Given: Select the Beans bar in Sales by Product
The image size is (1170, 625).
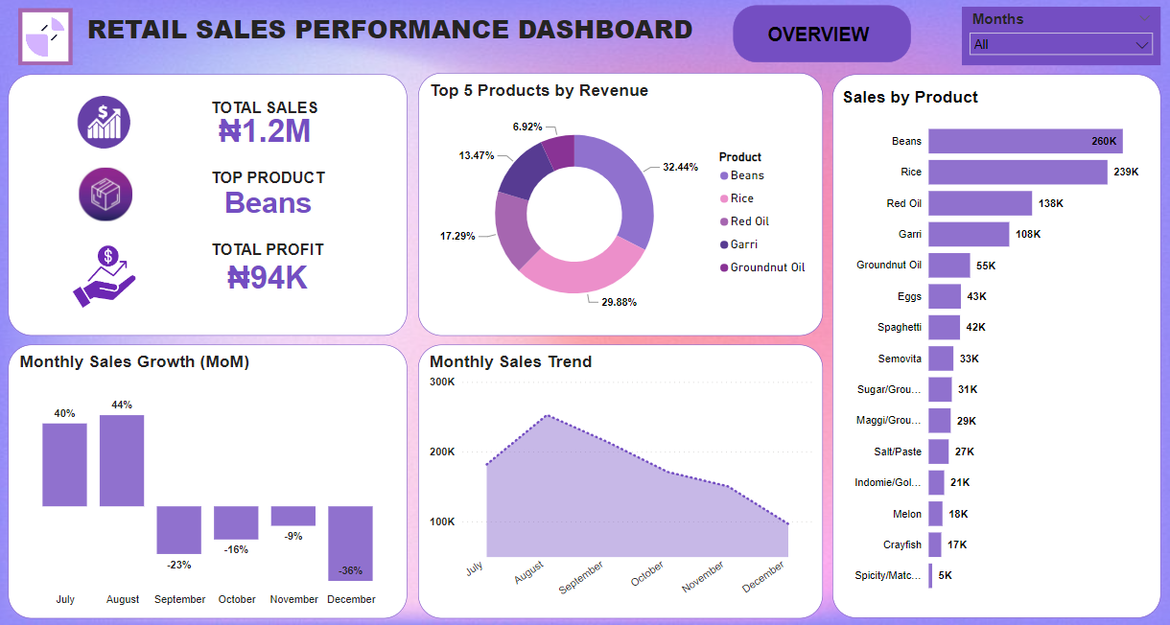Looking at the screenshot, I should tap(1024, 141).
